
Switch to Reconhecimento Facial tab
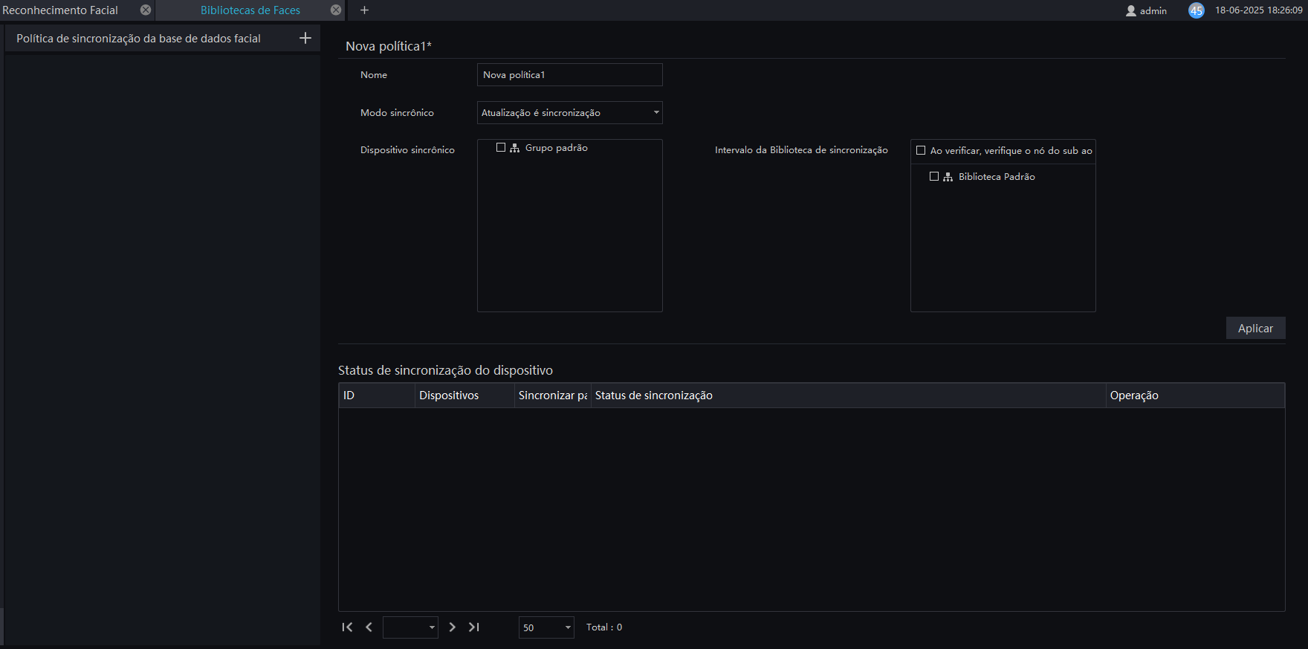pyautogui.click(x=60, y=10)
